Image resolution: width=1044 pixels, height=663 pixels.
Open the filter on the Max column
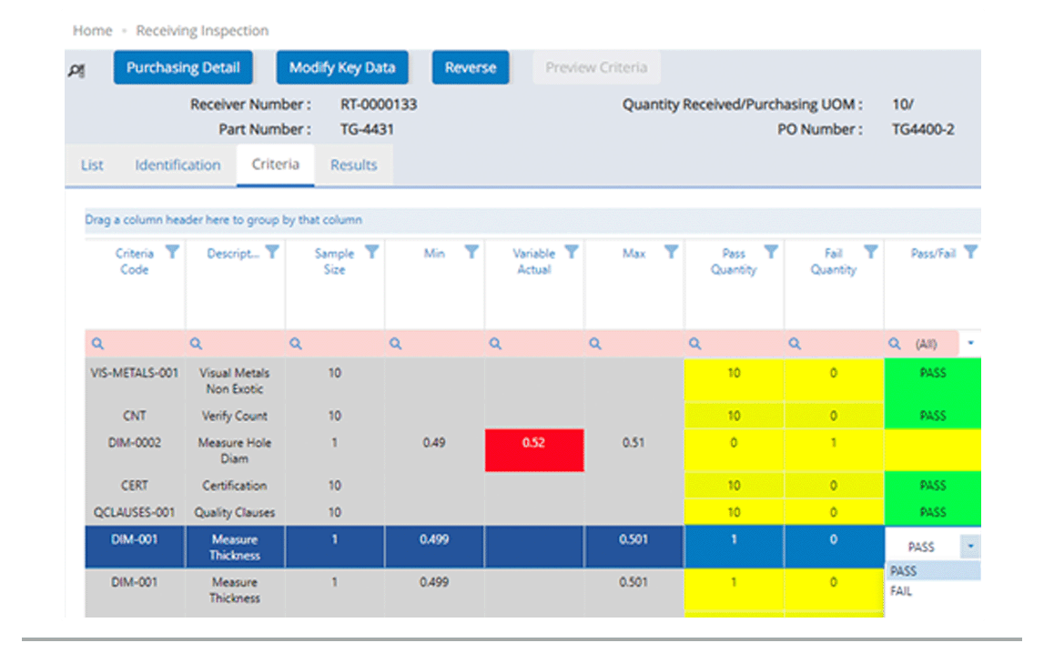click(672, 253)
